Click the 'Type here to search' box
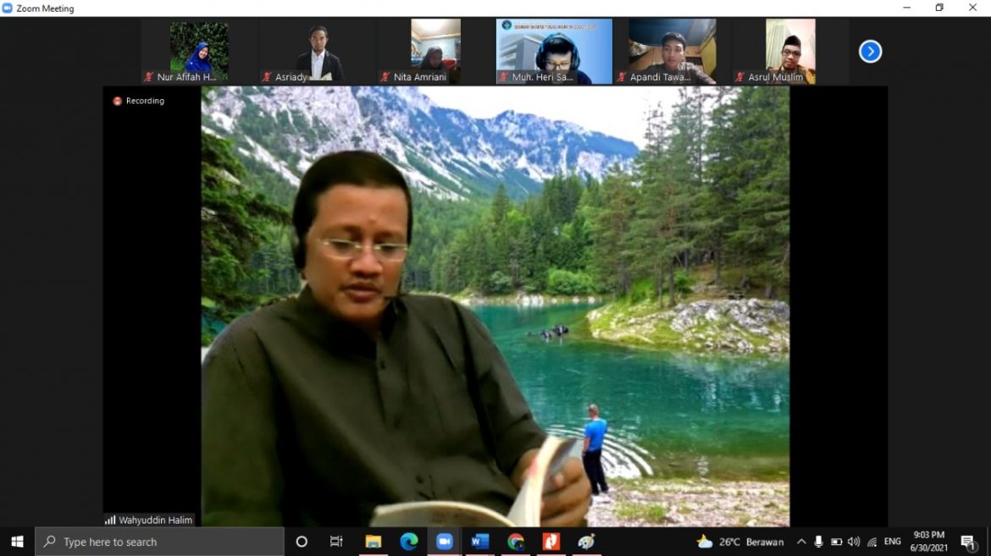 click(x=159, y=542)
